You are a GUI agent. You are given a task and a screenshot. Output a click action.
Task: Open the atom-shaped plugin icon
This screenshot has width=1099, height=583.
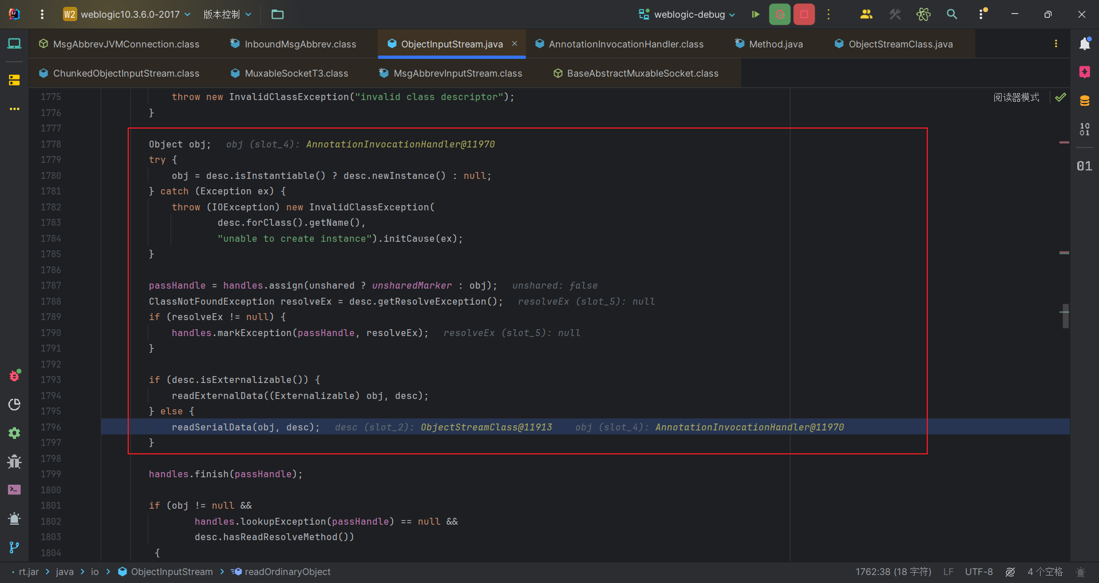coord(923,14)
